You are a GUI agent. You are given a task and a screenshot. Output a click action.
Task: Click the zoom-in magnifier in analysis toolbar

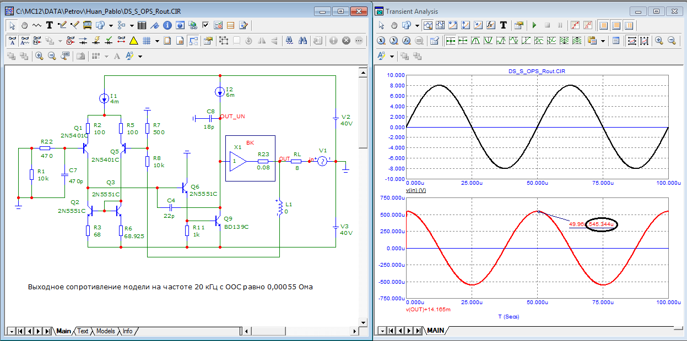click(659, 41)
